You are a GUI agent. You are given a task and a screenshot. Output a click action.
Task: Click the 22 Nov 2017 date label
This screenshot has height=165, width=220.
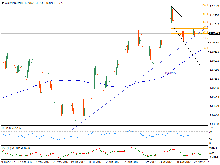coord(201,162)
